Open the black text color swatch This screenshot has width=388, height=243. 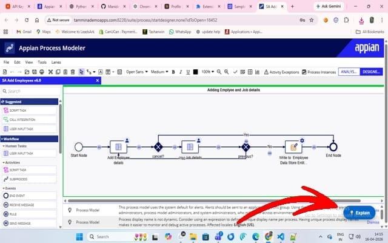point(195,72)
